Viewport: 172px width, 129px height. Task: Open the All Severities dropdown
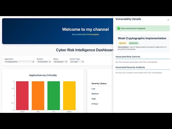click(x=44, y=62)
